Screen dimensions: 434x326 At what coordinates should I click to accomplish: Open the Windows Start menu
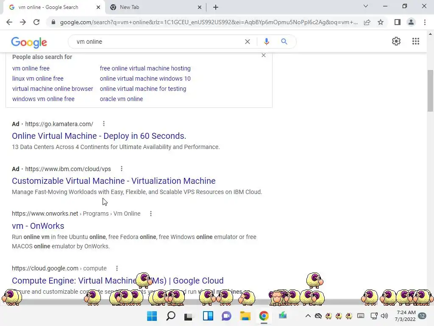tap(152, 316)
